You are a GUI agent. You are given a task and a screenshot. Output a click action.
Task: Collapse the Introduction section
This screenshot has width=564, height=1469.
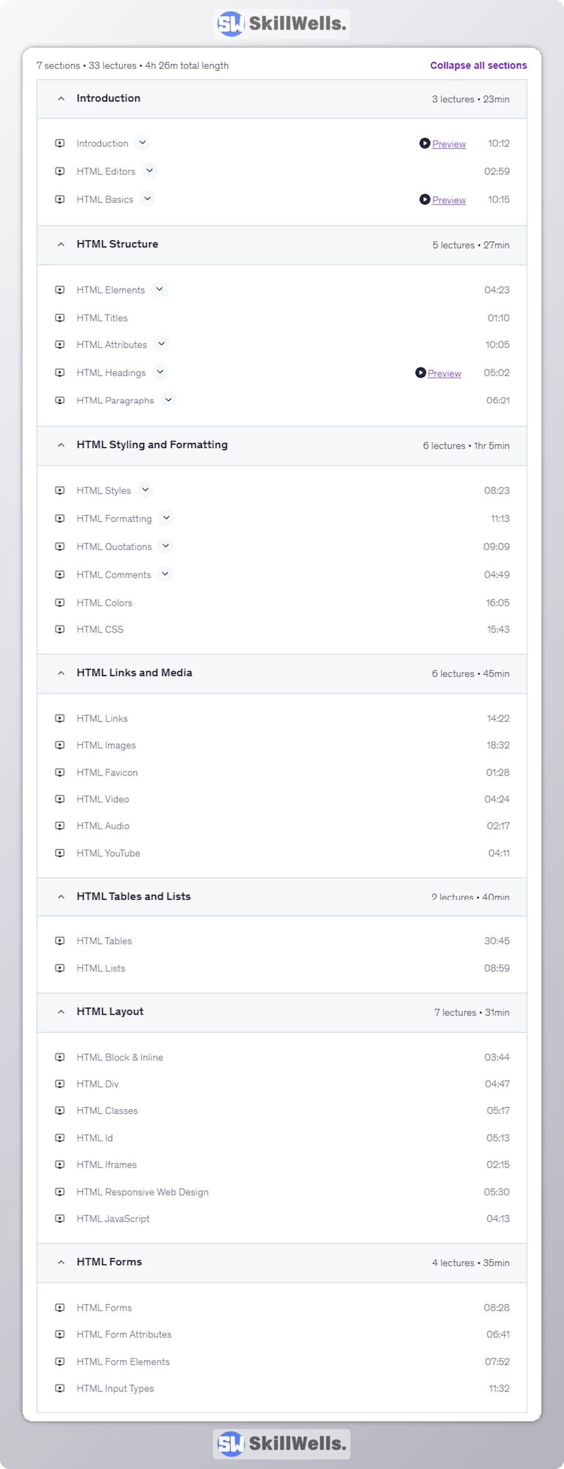pos(61,99)
